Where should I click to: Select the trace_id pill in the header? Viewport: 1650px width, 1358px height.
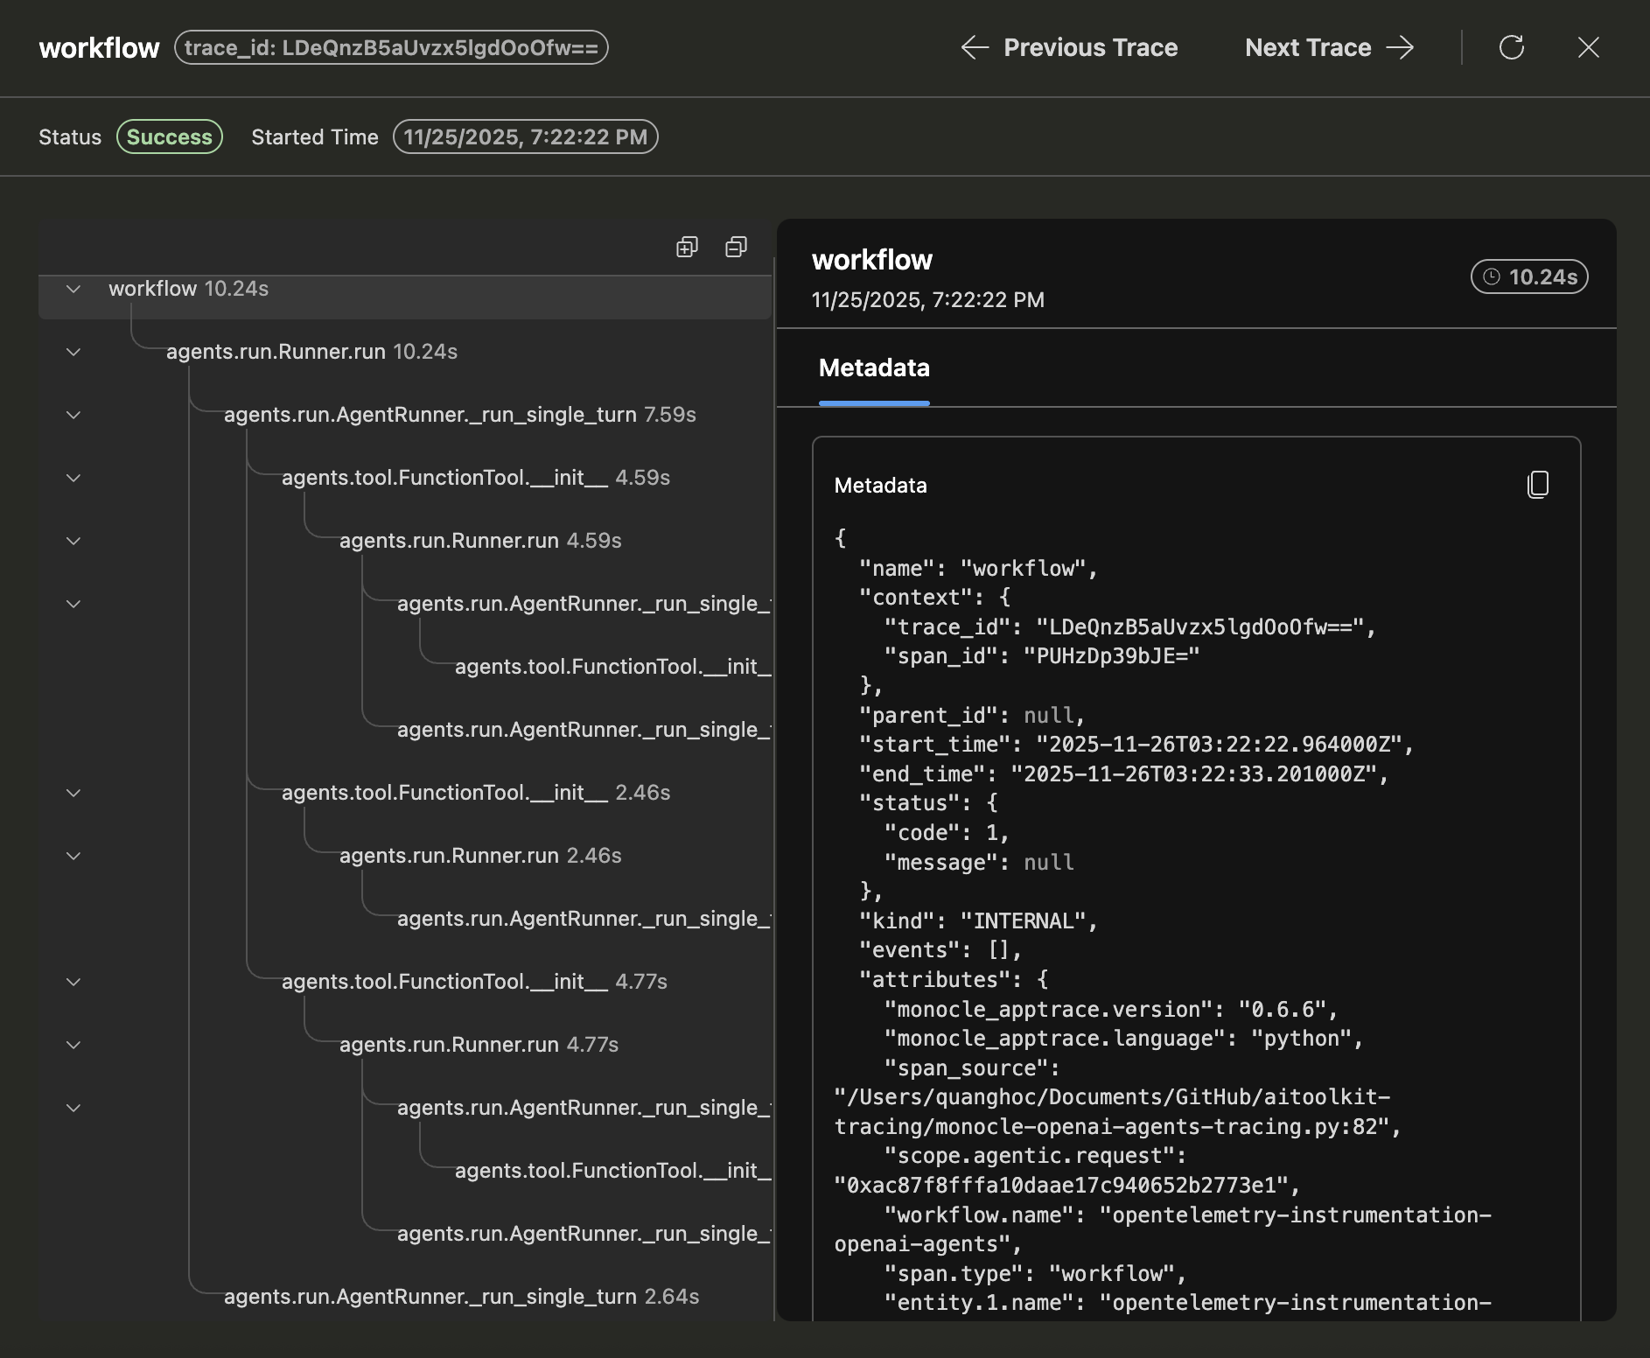pos(392,47)
